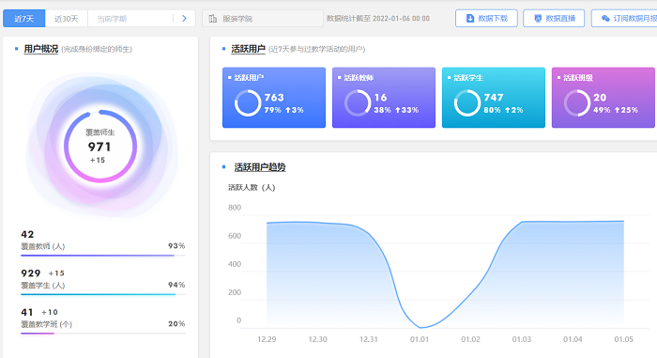Screen dimensions: 657x358
Task: Click the ring chart icon on 活跃教师 card
Action: pos(358,103)
